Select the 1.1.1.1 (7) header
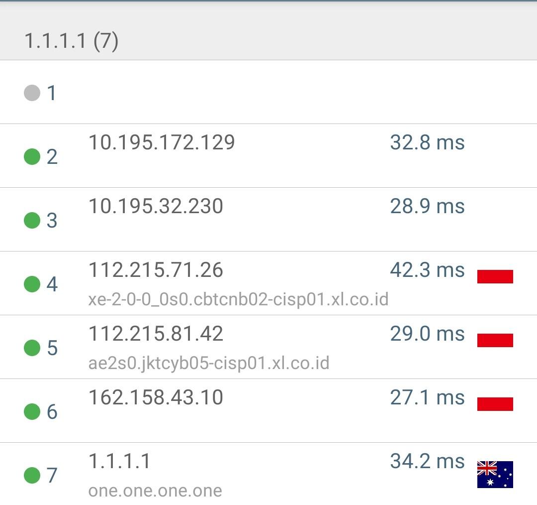The image size is (537, 505). [x=71, y=41]
